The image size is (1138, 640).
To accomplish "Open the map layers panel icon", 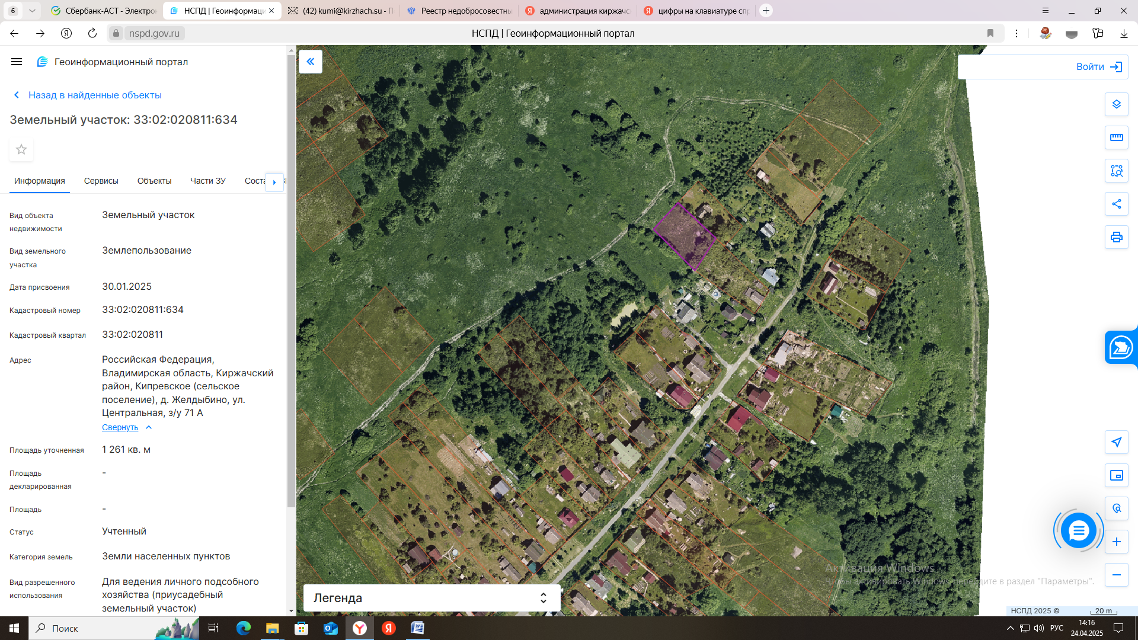I will pyautogui.click(x=1116, y=104).
